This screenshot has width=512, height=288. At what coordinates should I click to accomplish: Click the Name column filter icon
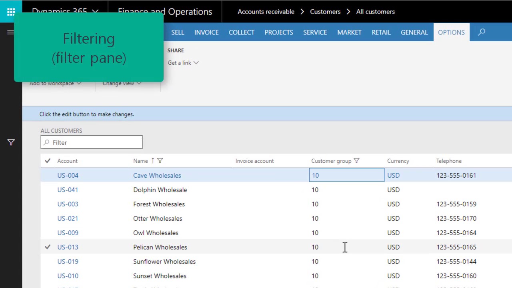[x=160, y=161]
